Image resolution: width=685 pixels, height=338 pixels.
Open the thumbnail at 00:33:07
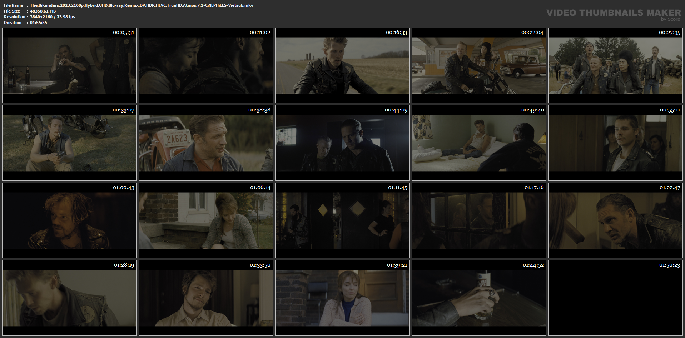(x=69, y=143)
